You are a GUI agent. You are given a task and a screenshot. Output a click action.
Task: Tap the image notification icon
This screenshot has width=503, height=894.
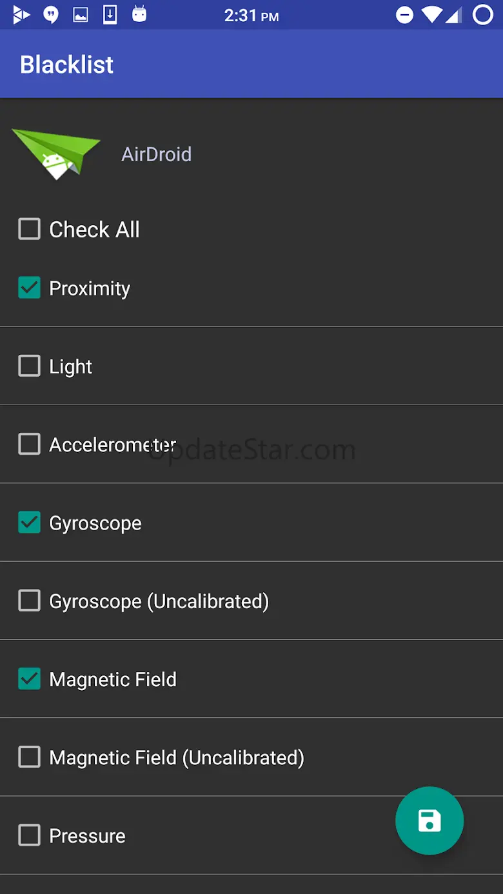pyautogui.click(x=81, y=15)
